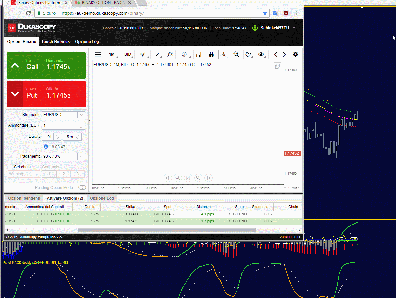This screenshot has height=298, width=396.
Task: Open the Opzioni pendenti tab
Action: (24, 198)
